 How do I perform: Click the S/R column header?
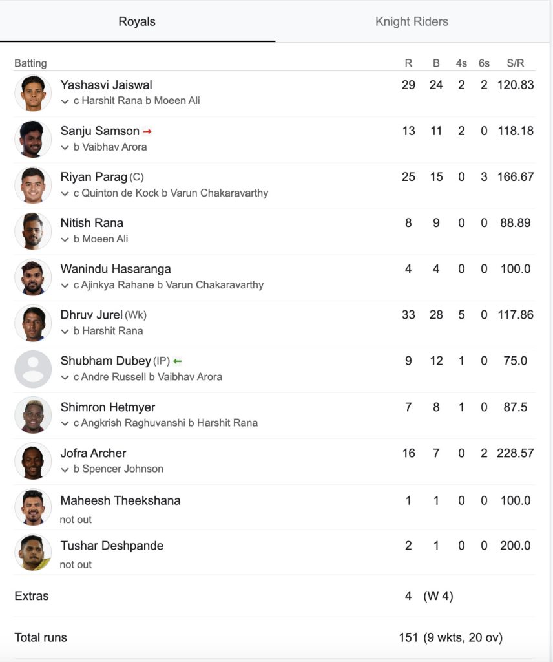(515, 63)
